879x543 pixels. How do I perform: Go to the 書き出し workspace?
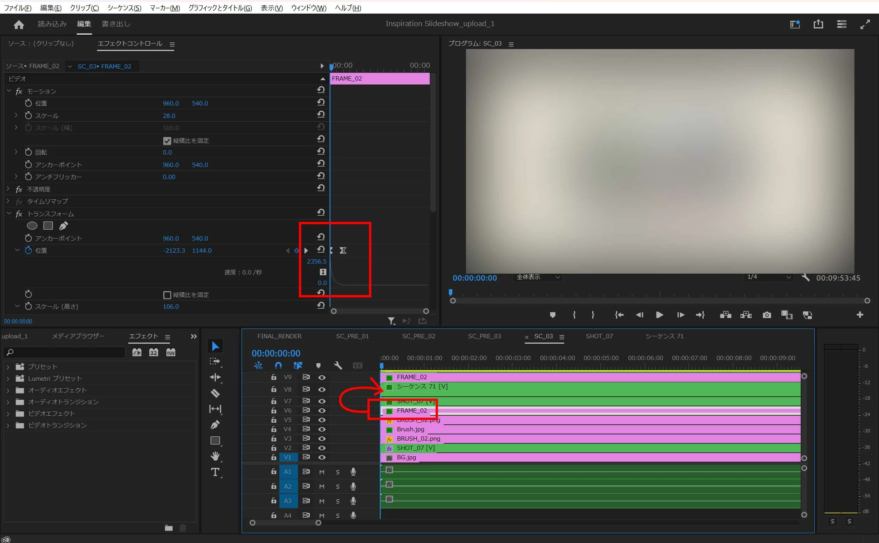[116, 24]
